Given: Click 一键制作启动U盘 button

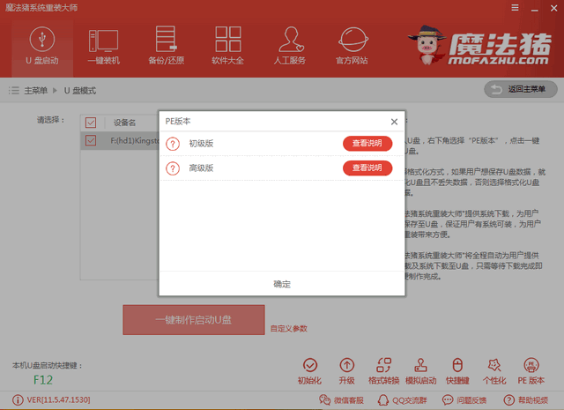Looking at the screenshot, I should (194, 320).
